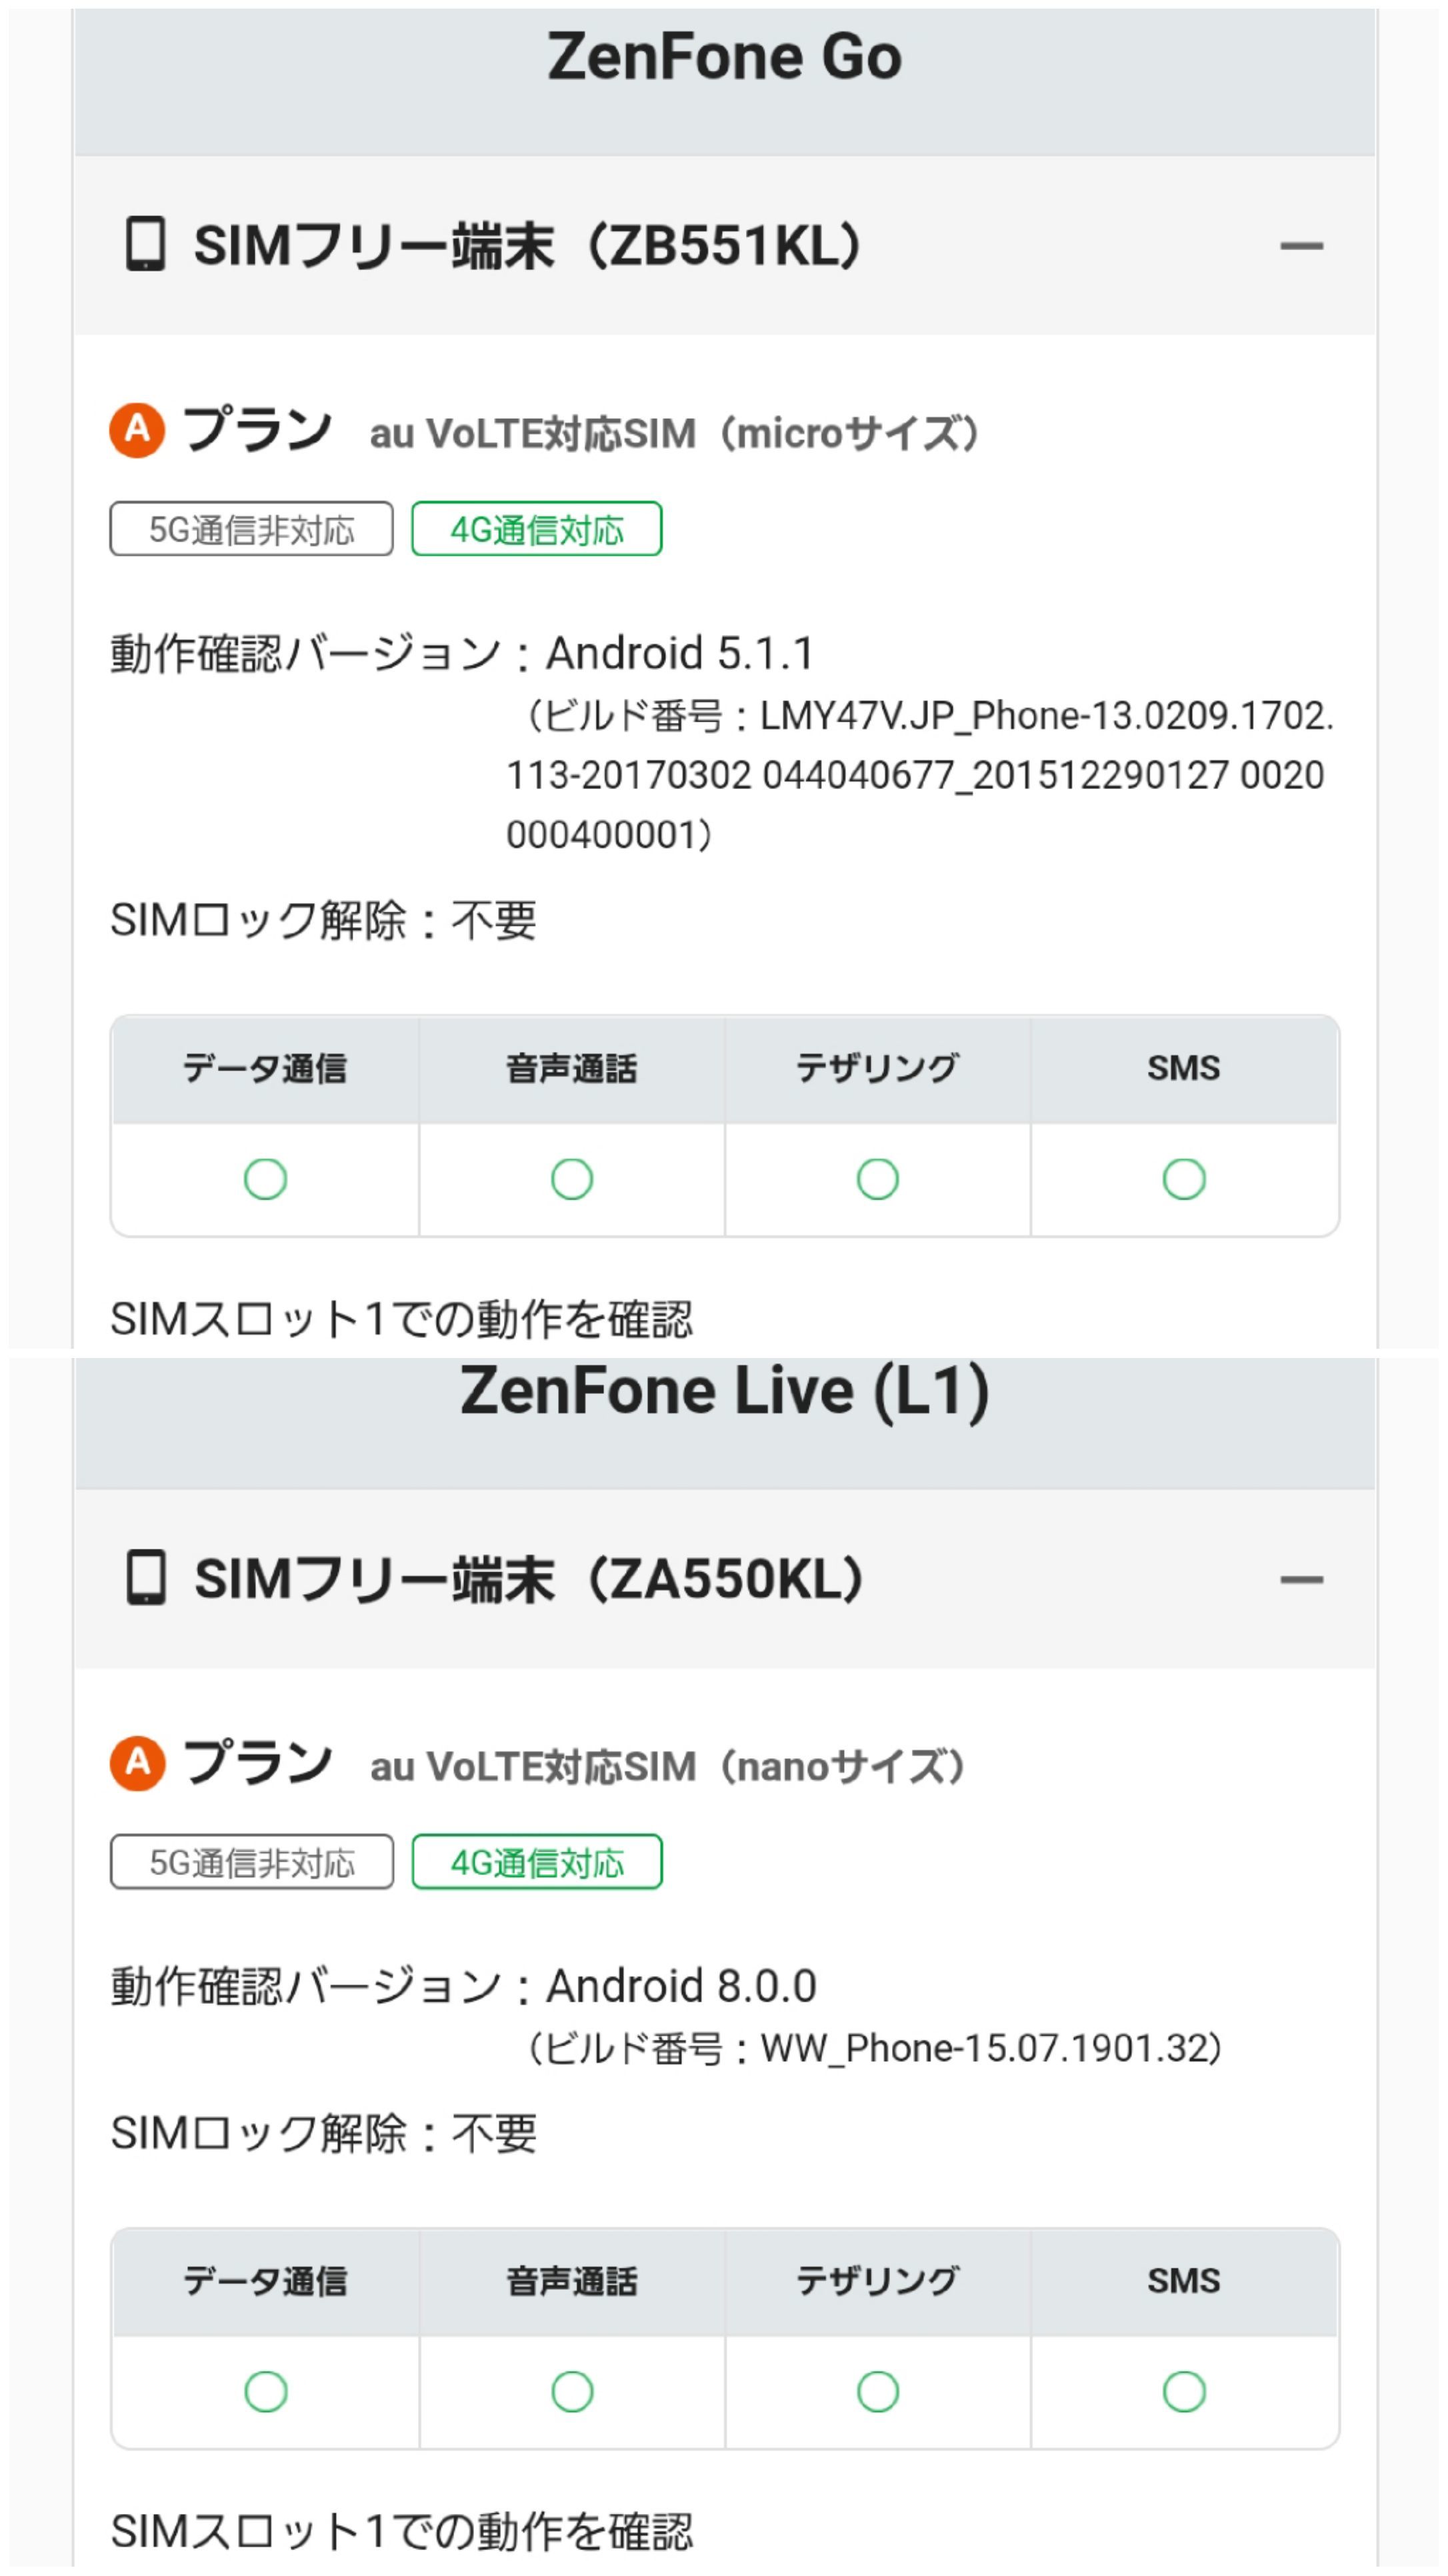Click ZenFone Live (L1) SMS circle mark

coord(1183,2392)
